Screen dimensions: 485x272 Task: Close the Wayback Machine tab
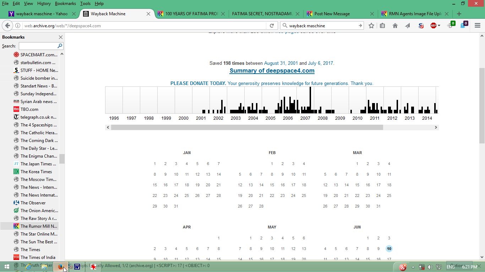(x=148, y=14)
